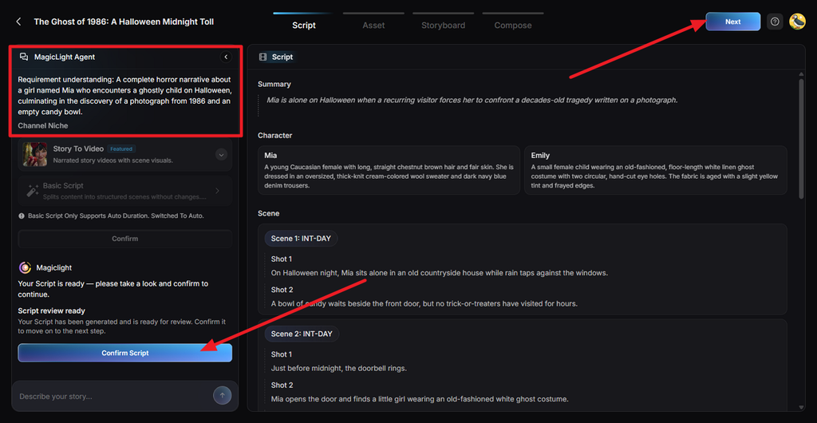Screen dimensions: 817x423
Task: Click the Script review ready heading
Action: [52, 310]
